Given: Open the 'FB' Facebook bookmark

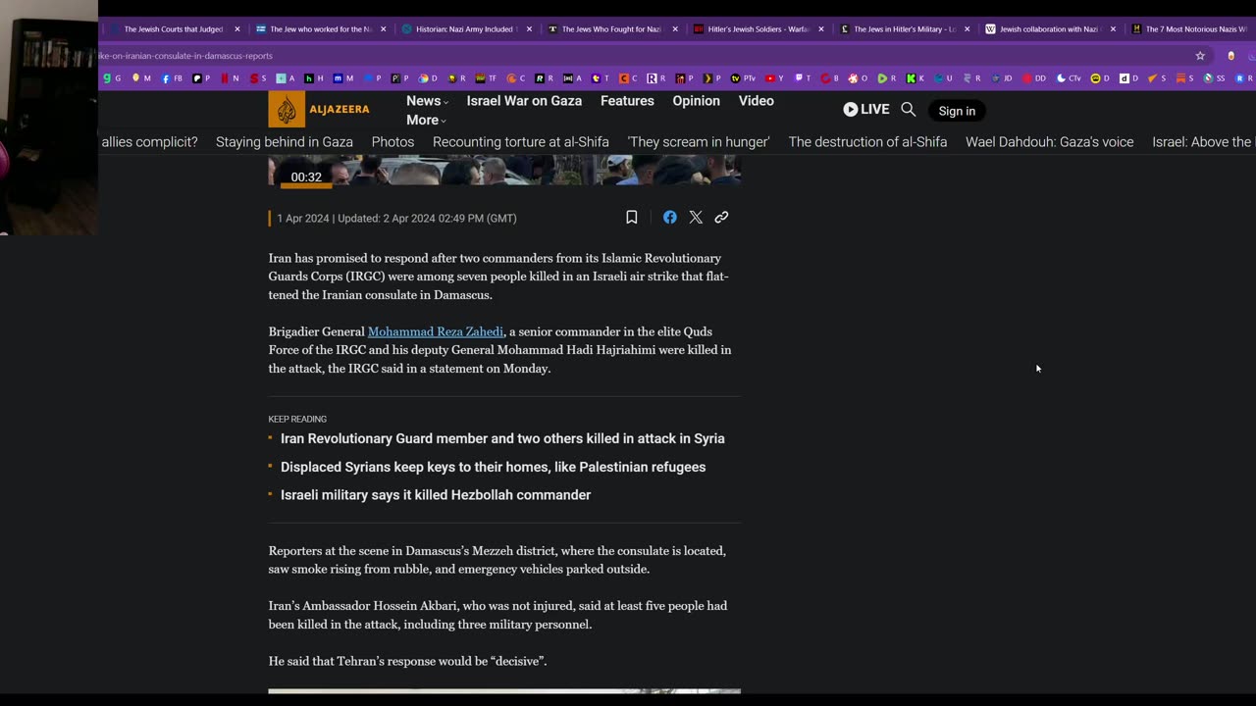Looking at the screenshot, I should tap(173, 78).
